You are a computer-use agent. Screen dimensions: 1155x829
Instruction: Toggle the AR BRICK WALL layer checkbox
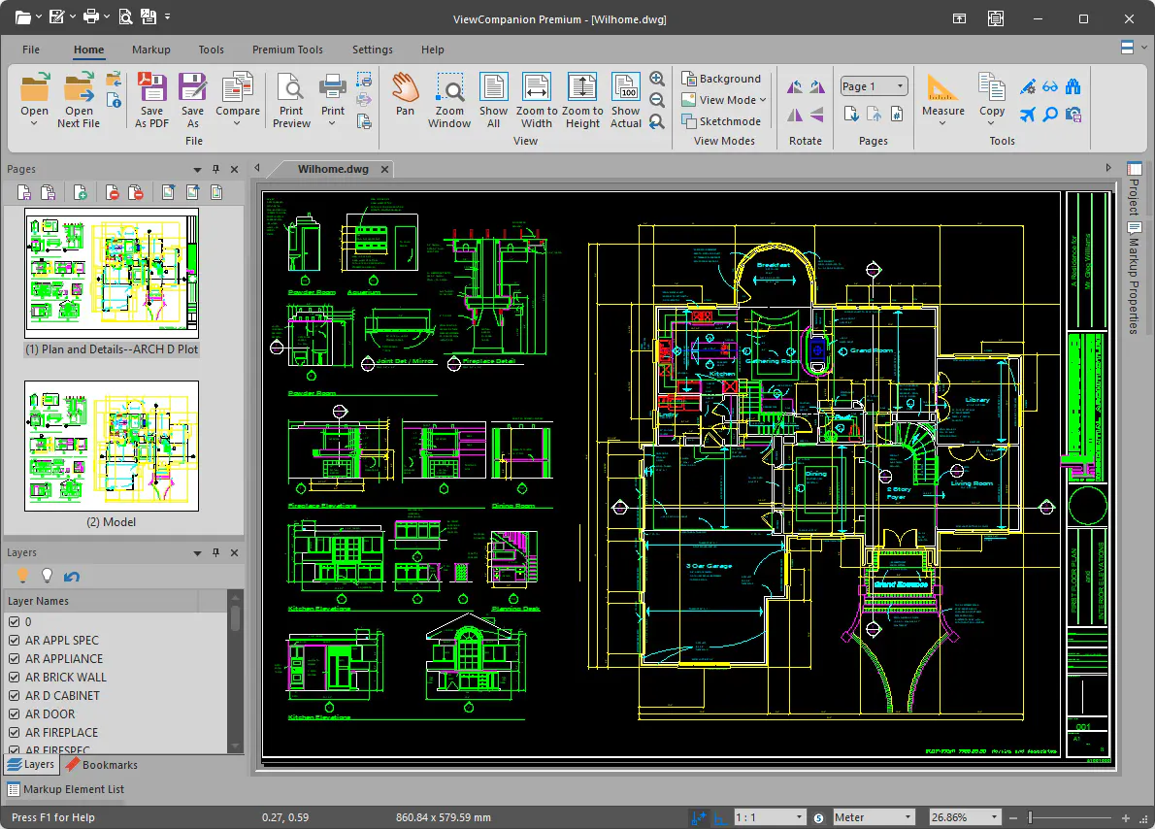[14, 678]
